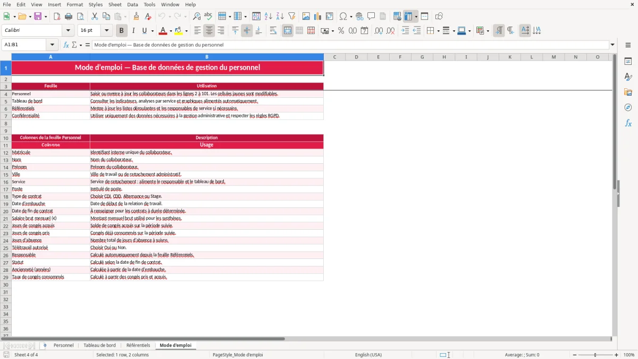Insert Chart icon in toolbar

pyautogui.click(x=318, y=16)
